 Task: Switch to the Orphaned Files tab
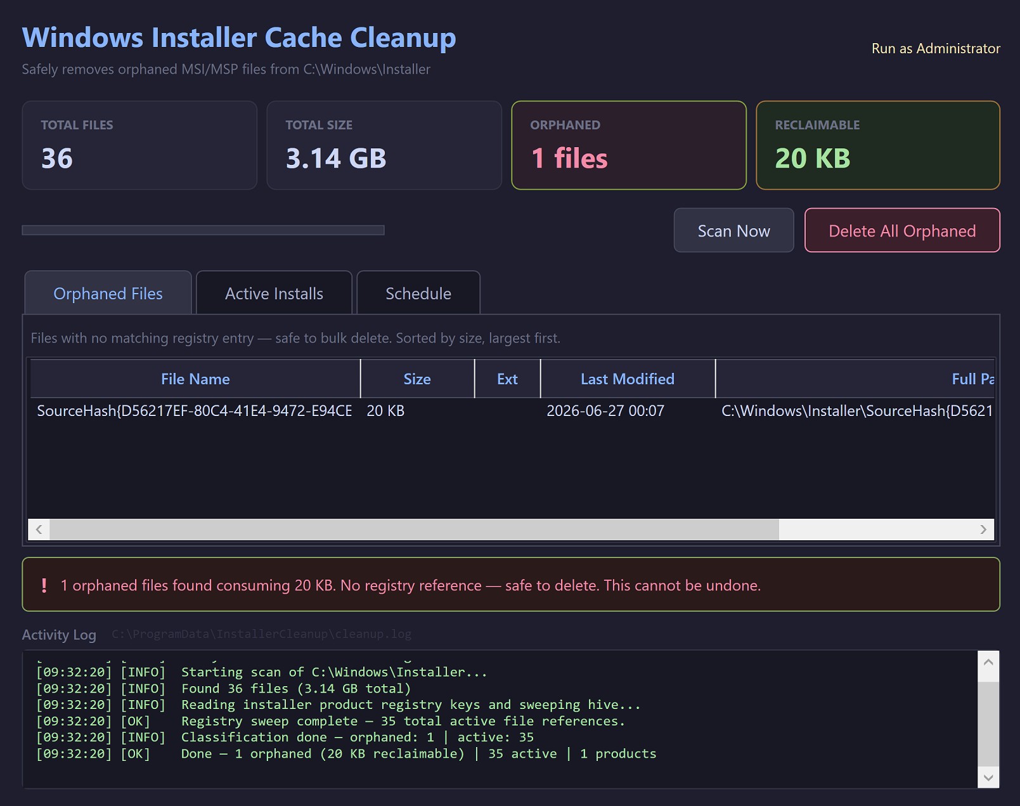point(108,293)
